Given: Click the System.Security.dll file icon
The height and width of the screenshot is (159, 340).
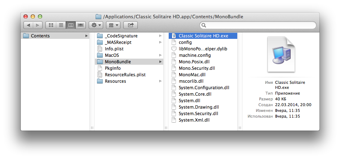Looking at the screenshot, I should pos(174,114).
